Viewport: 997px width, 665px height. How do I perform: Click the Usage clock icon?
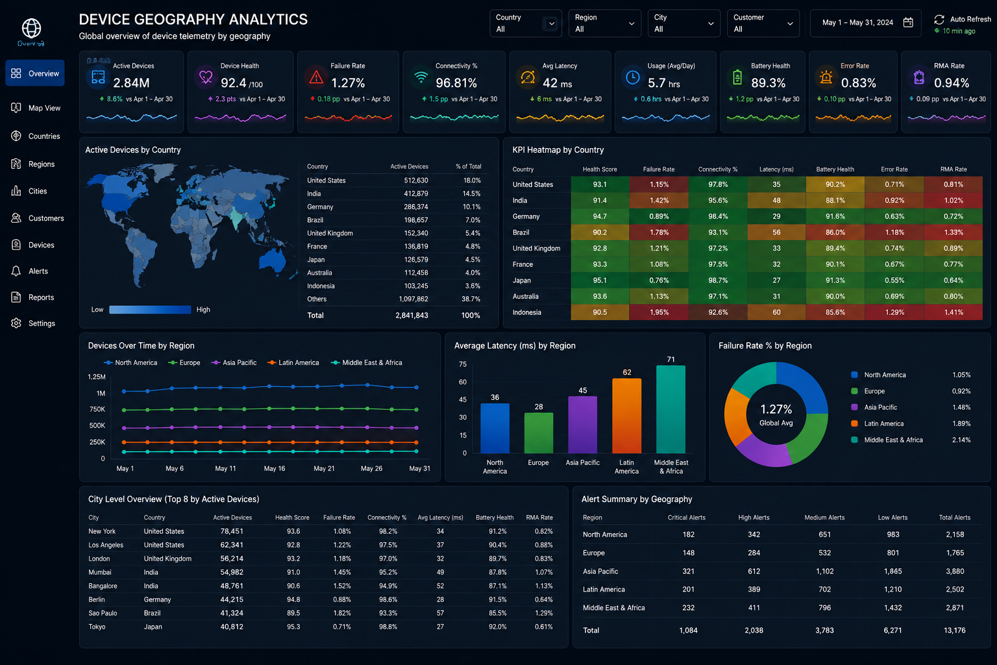(633, 77)
